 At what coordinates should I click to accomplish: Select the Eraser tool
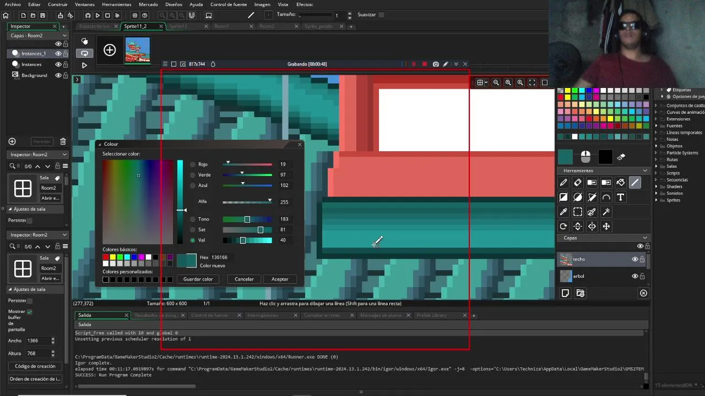[578, 183]
